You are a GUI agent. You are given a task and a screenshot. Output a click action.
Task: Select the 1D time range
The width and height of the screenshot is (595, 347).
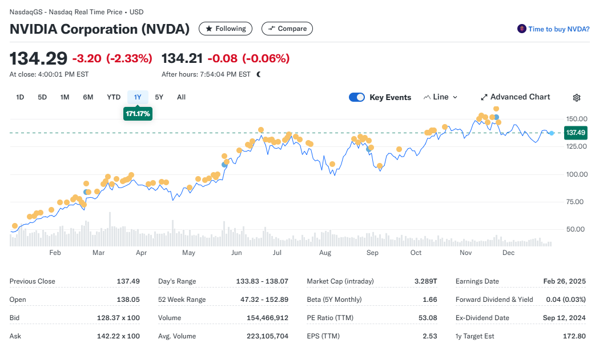20,97
